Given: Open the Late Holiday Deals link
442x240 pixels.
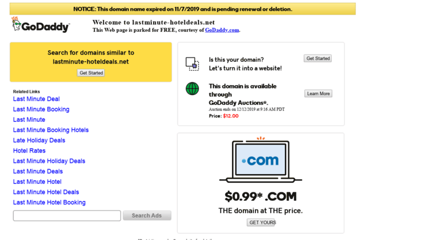Looking at the screenshot, I should tap(39, 140).
